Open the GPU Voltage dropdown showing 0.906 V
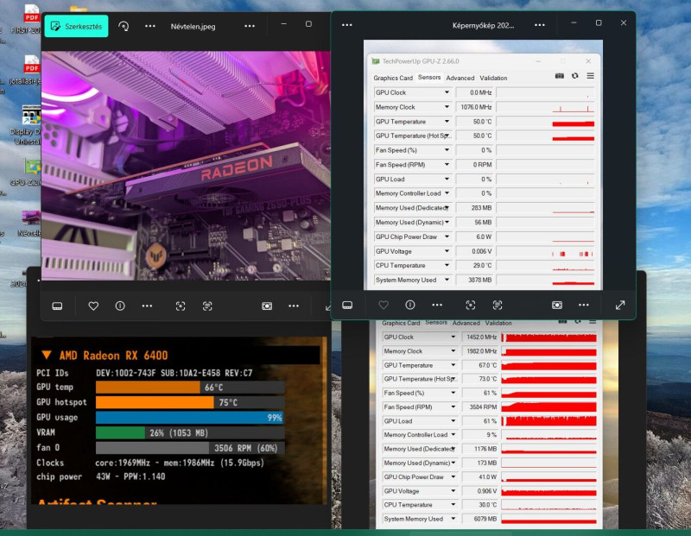Viewport: 691px width, 536px height. pos(453,490)
